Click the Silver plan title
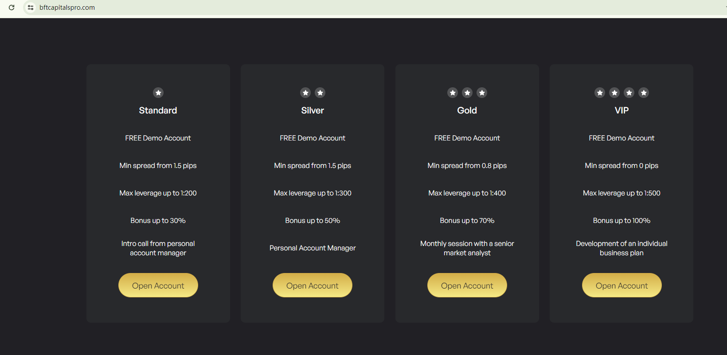The width and height of the screenshot is (727, 355). coord(313,110)
